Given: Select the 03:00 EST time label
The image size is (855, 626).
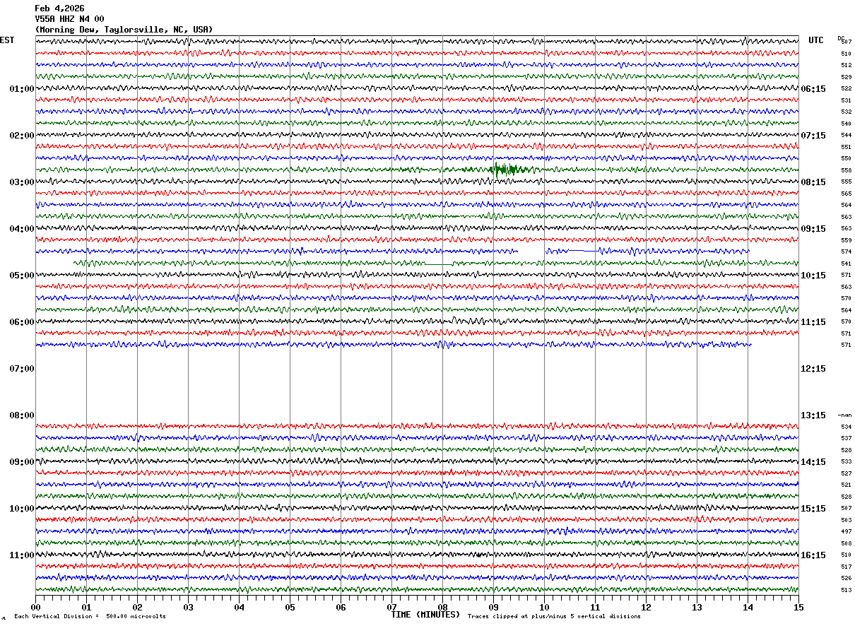Looking at the screenshot, I should 21,182.
